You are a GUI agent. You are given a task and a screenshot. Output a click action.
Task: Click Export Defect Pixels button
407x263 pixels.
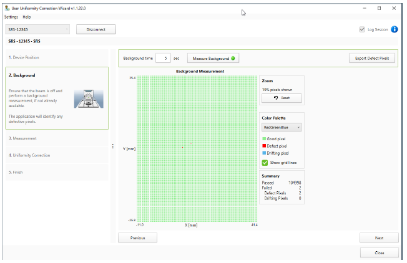[372, 59]
